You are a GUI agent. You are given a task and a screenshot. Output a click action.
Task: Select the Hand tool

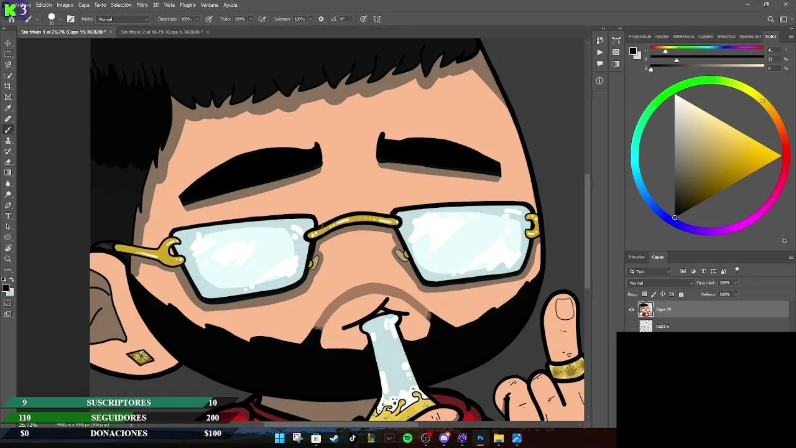(8, 248)
